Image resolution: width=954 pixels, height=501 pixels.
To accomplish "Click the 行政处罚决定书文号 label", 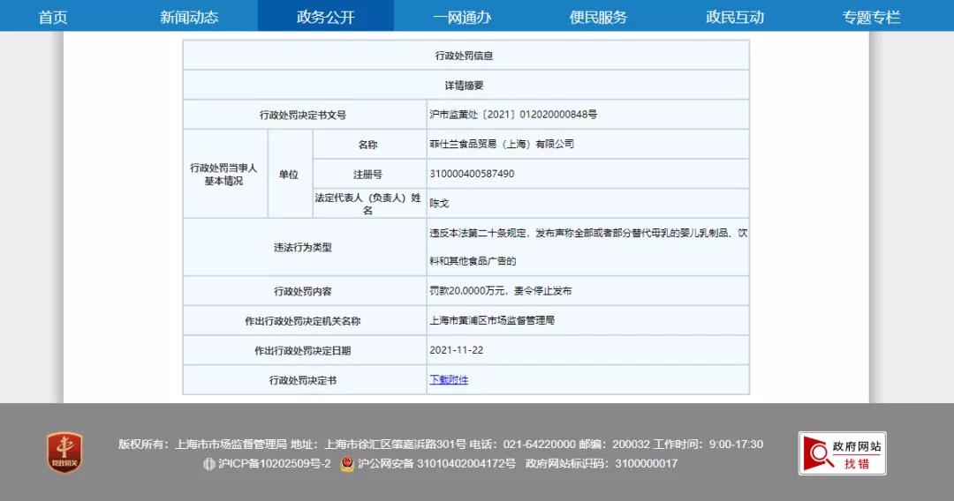I will 303,115.
